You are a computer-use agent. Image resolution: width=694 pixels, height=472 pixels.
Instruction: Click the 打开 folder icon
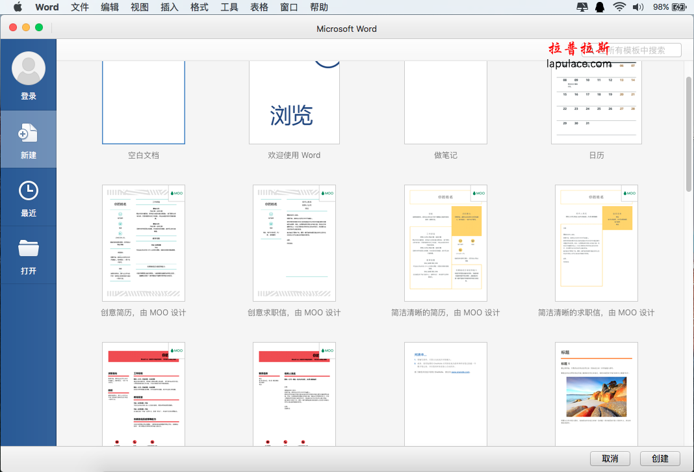(29, 248)
